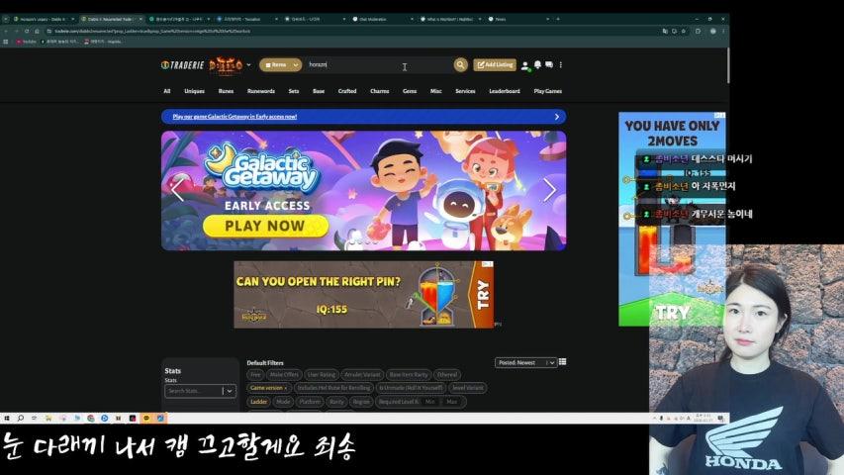Click Required Level Max field
Screen dimensions: 844x475
[x=453, y=402]
